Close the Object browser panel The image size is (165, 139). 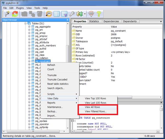pos(67,20)
